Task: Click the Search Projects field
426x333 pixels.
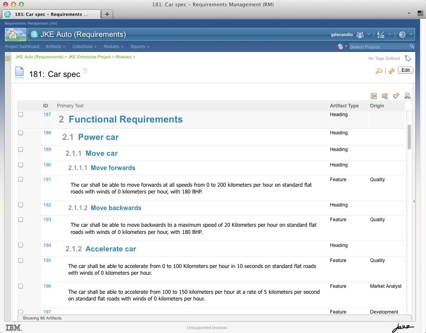Action: pos(378,47)
